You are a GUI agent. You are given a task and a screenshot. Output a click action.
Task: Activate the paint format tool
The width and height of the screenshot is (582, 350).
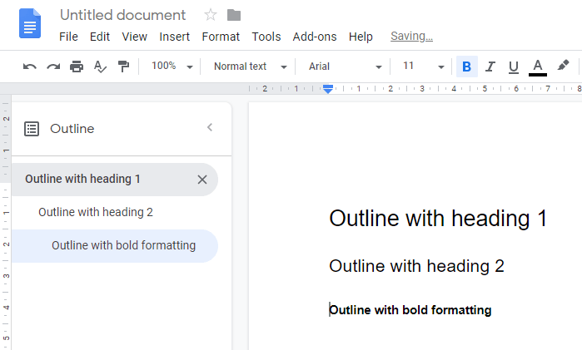[123, 67]
